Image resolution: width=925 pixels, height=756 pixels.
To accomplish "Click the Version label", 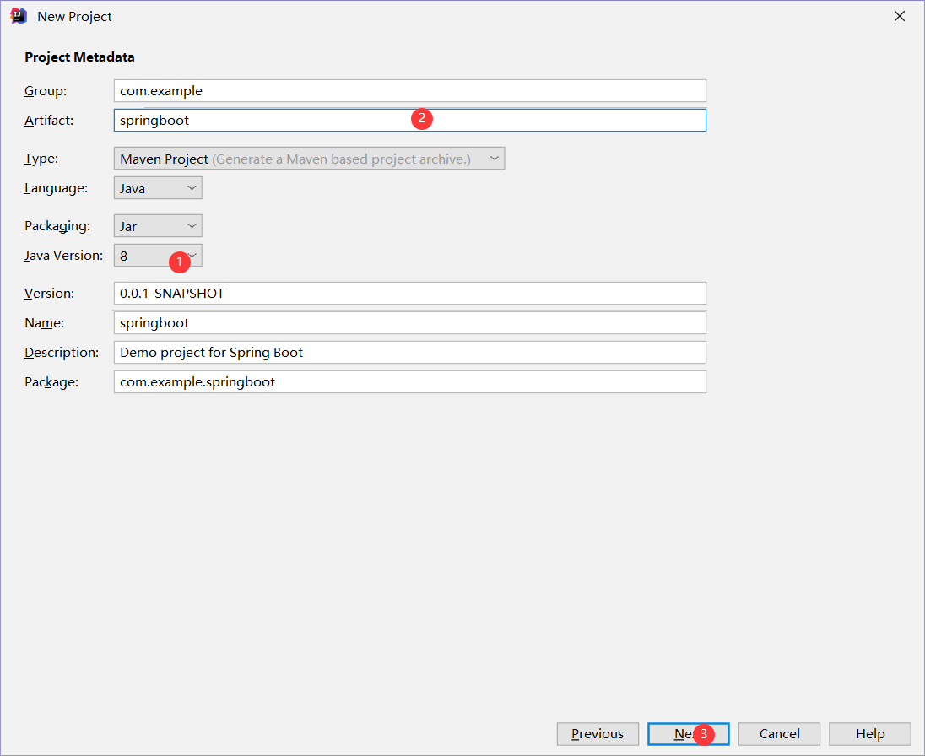I will pos(50,293).
